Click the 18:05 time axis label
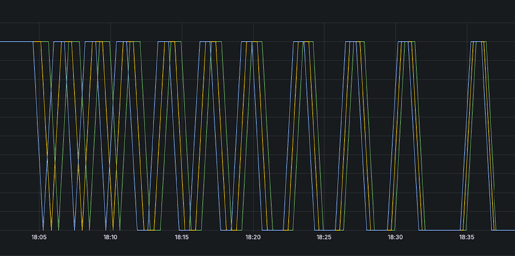This screenshot has width=515, height=256. pos(39,237)
